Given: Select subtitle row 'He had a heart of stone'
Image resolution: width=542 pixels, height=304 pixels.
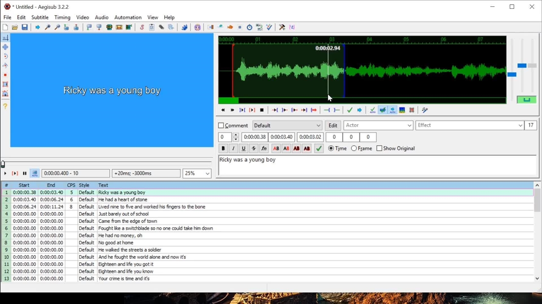Looking at the screenshot, I should coord(123,200).
